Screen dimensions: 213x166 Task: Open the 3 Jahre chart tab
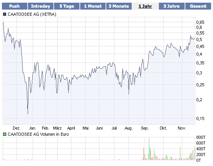pos(172,6)
